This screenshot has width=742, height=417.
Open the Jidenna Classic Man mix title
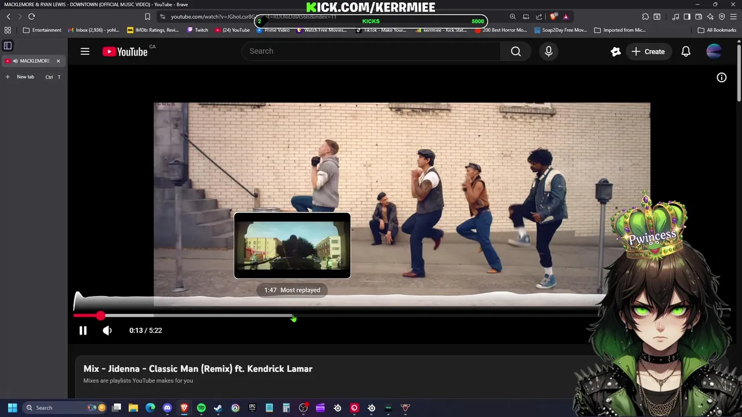(x=198, y=368)
